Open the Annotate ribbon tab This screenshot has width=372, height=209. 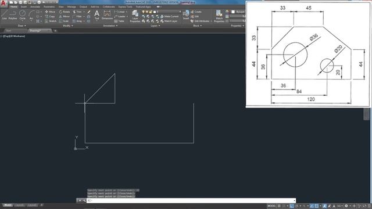tap(35, 7)
